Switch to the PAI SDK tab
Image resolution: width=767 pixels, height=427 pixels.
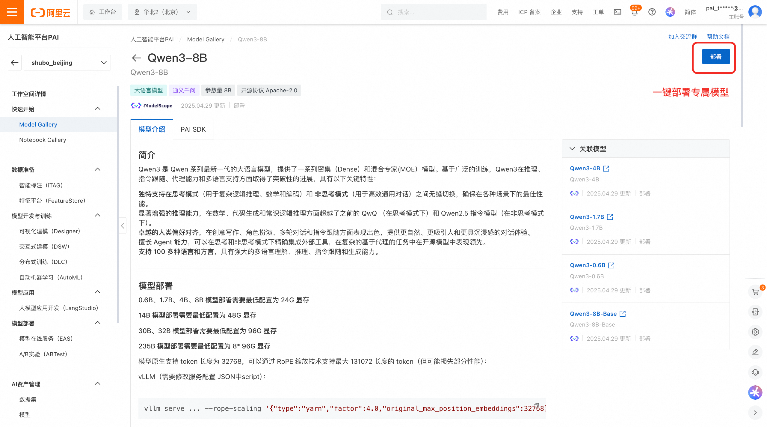point(193,129)
